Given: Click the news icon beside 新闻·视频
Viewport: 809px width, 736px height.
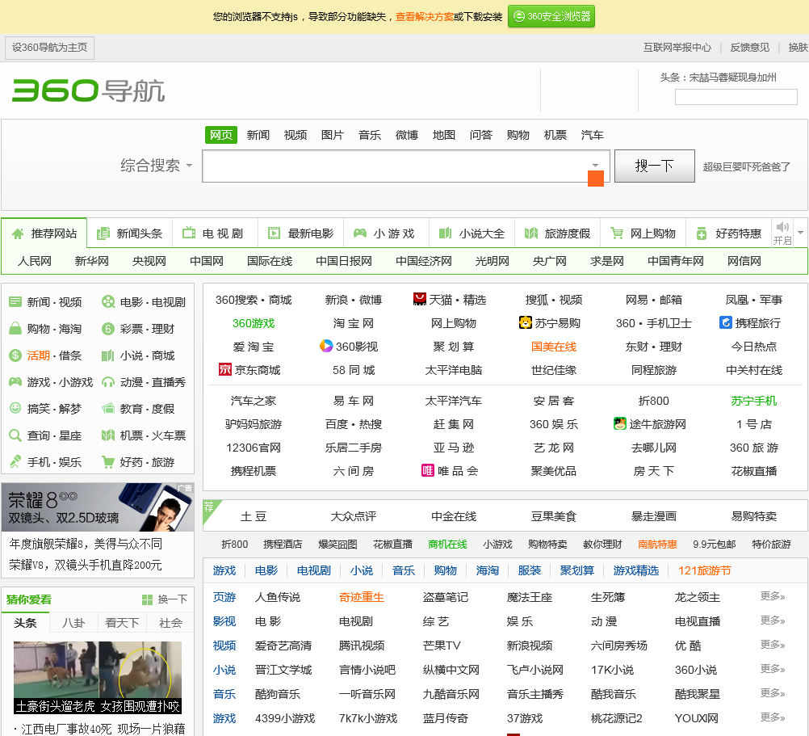Looking at the screenshot, I should point(15,302).
